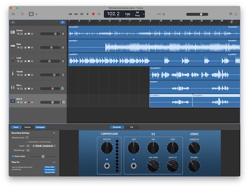This screenshot has height=188, width=249.
Task: Solo the Bass track with headphone button
Action: click(21, 47)
